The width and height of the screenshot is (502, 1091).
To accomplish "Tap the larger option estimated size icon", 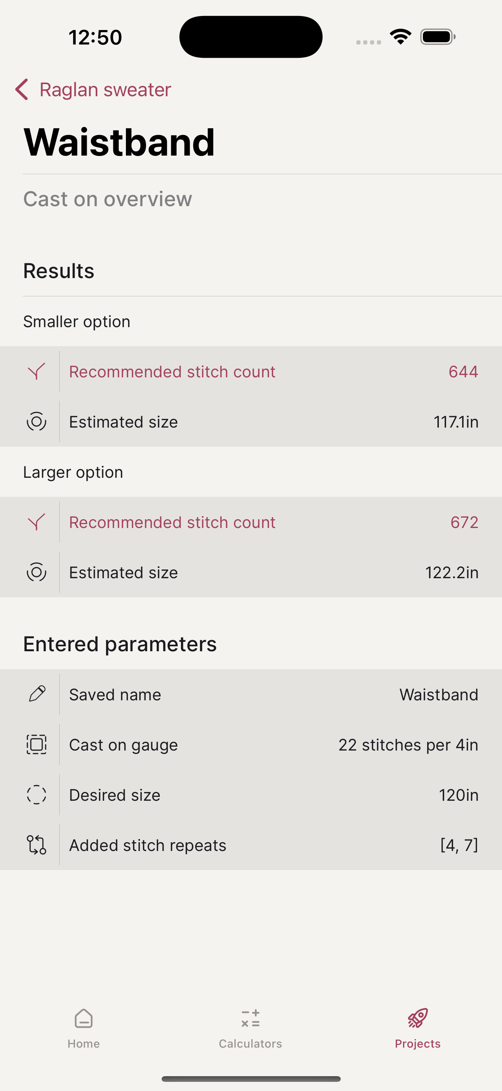I will click(x=37, y=572).
